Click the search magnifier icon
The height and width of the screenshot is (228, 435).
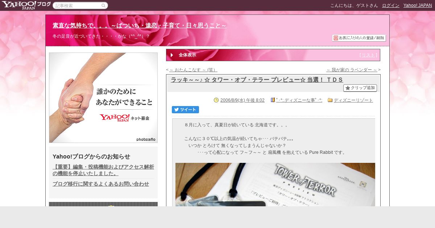(104, 5)
